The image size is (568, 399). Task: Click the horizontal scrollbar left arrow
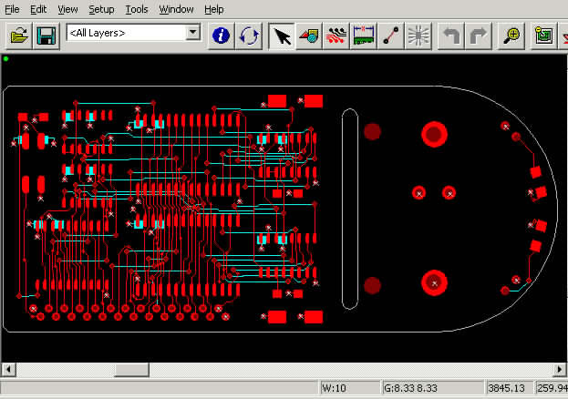tap(9, 369)
